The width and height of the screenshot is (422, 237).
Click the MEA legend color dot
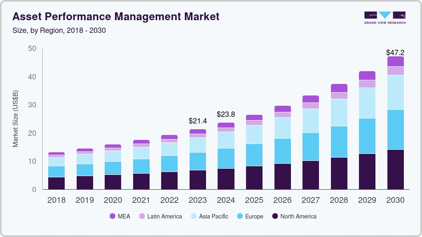pos(113,216)
